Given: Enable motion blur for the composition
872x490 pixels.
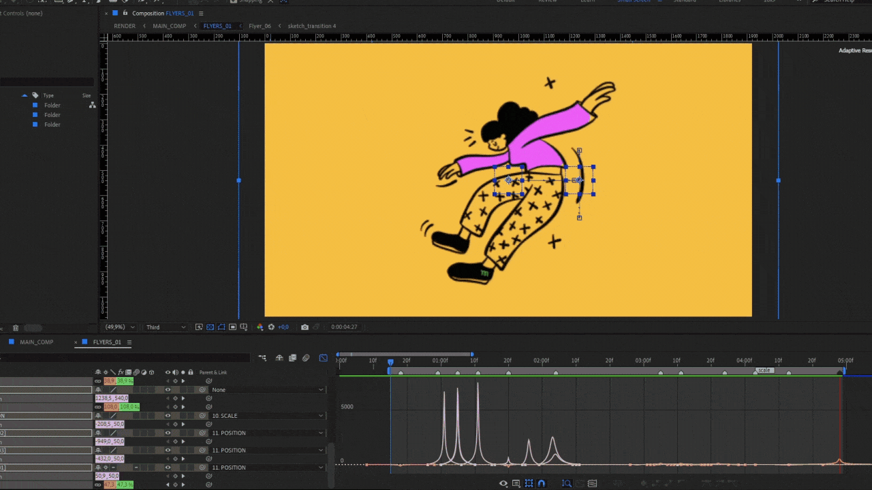Looking at the screenshot, I should pyautogui.click(x=306, y=358).
